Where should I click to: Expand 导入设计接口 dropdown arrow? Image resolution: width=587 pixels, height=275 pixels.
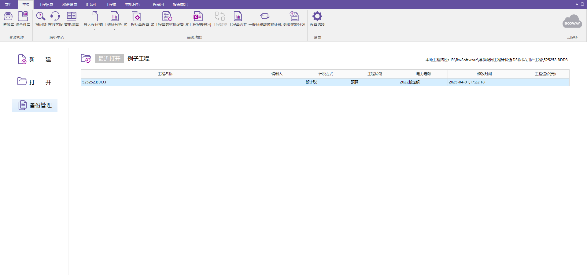click(94, 29)
